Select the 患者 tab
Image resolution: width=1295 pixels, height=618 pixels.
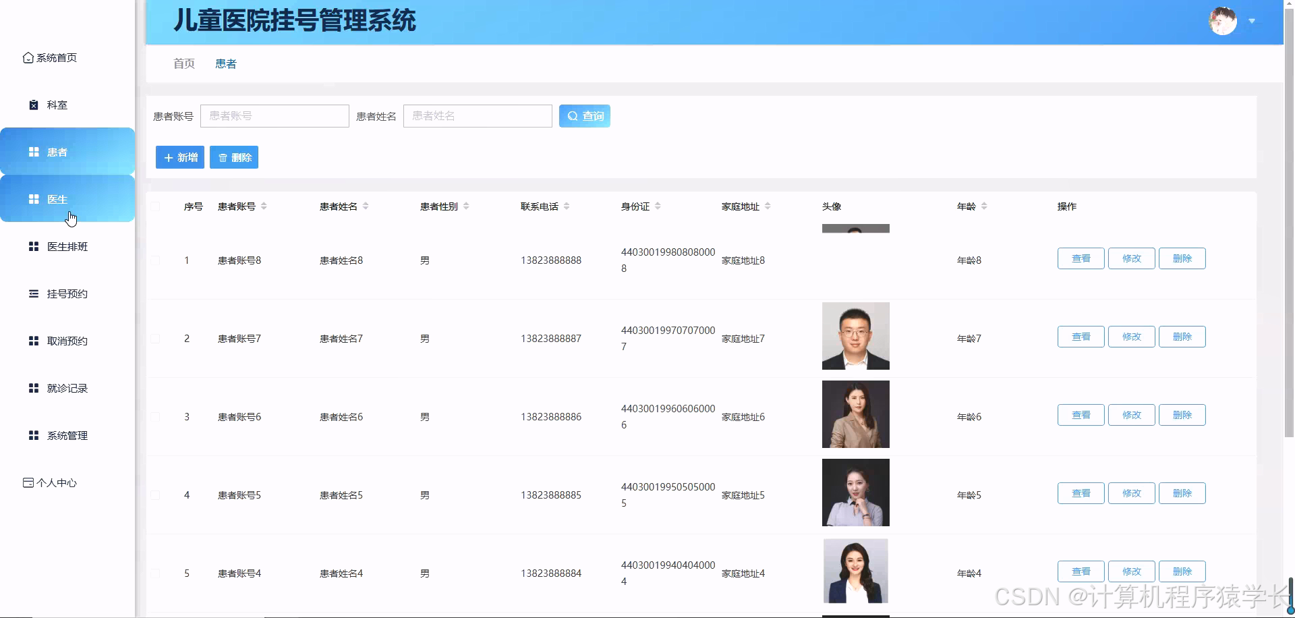pyautogui.click(x=226, y=63)
